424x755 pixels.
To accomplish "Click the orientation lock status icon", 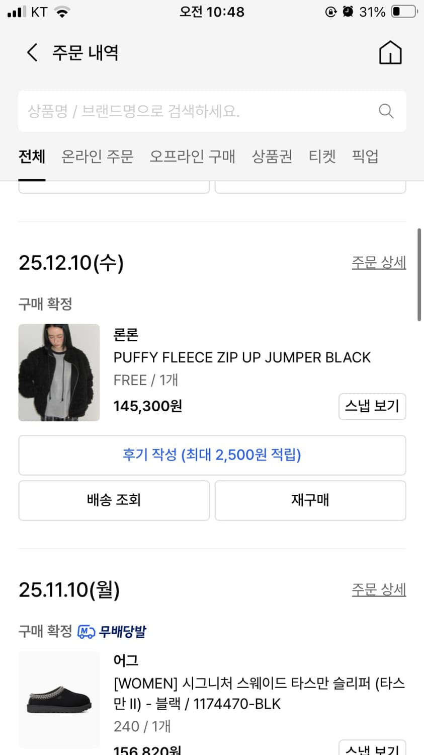I will pos(331,11).
